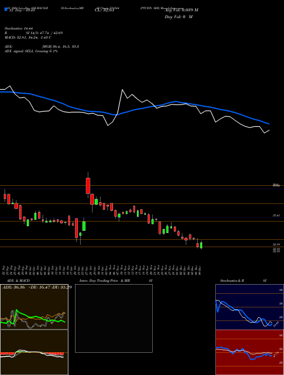Click the '(MGR) 36.4, 16.5, 35.3' ADX values

pyautogui.click(x=60, y=47)
